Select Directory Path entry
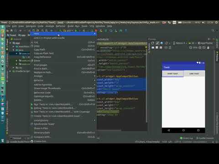219x164 pixels. click(x=63, y=133)
